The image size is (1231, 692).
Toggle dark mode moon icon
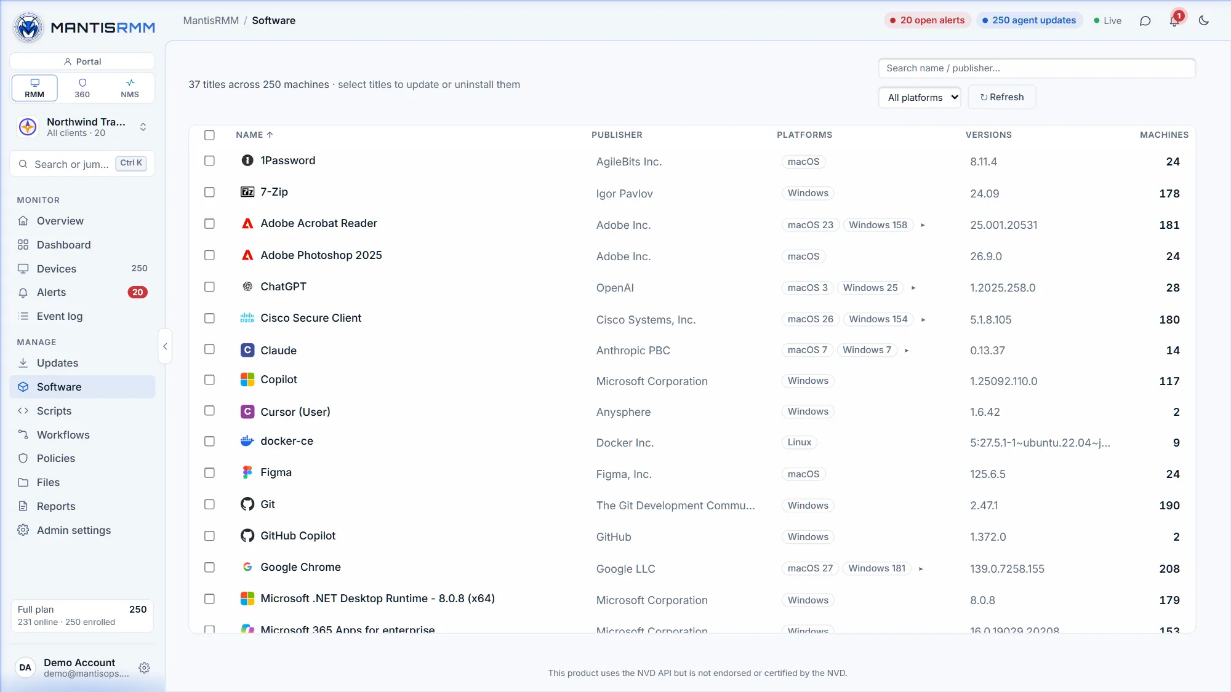tap(1204, 21)
